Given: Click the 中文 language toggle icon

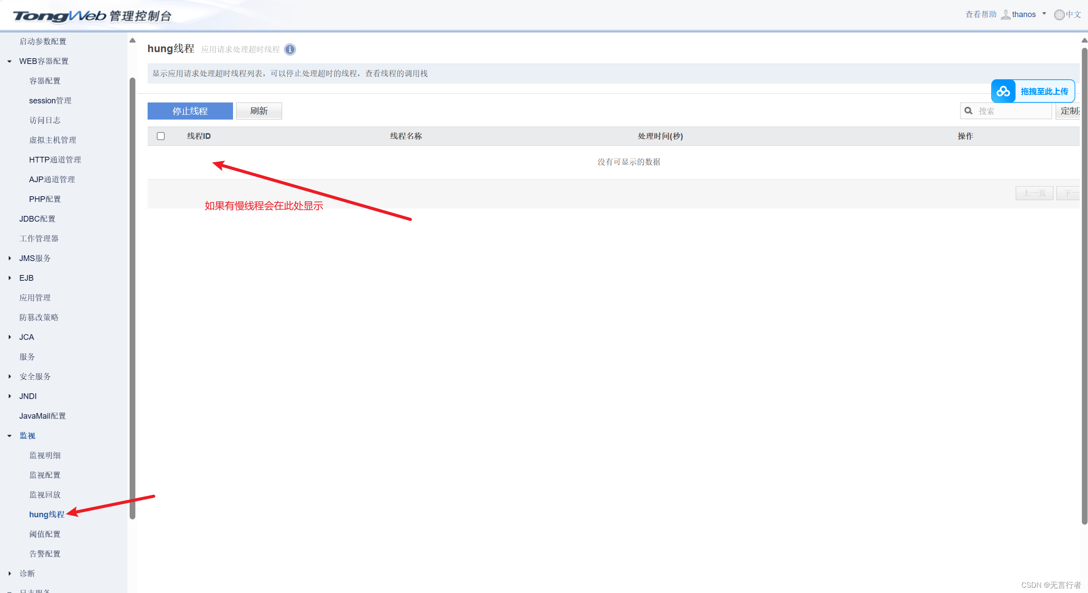Looking at the screenshot, I should pyautogui.click(x=1060, y=14).
